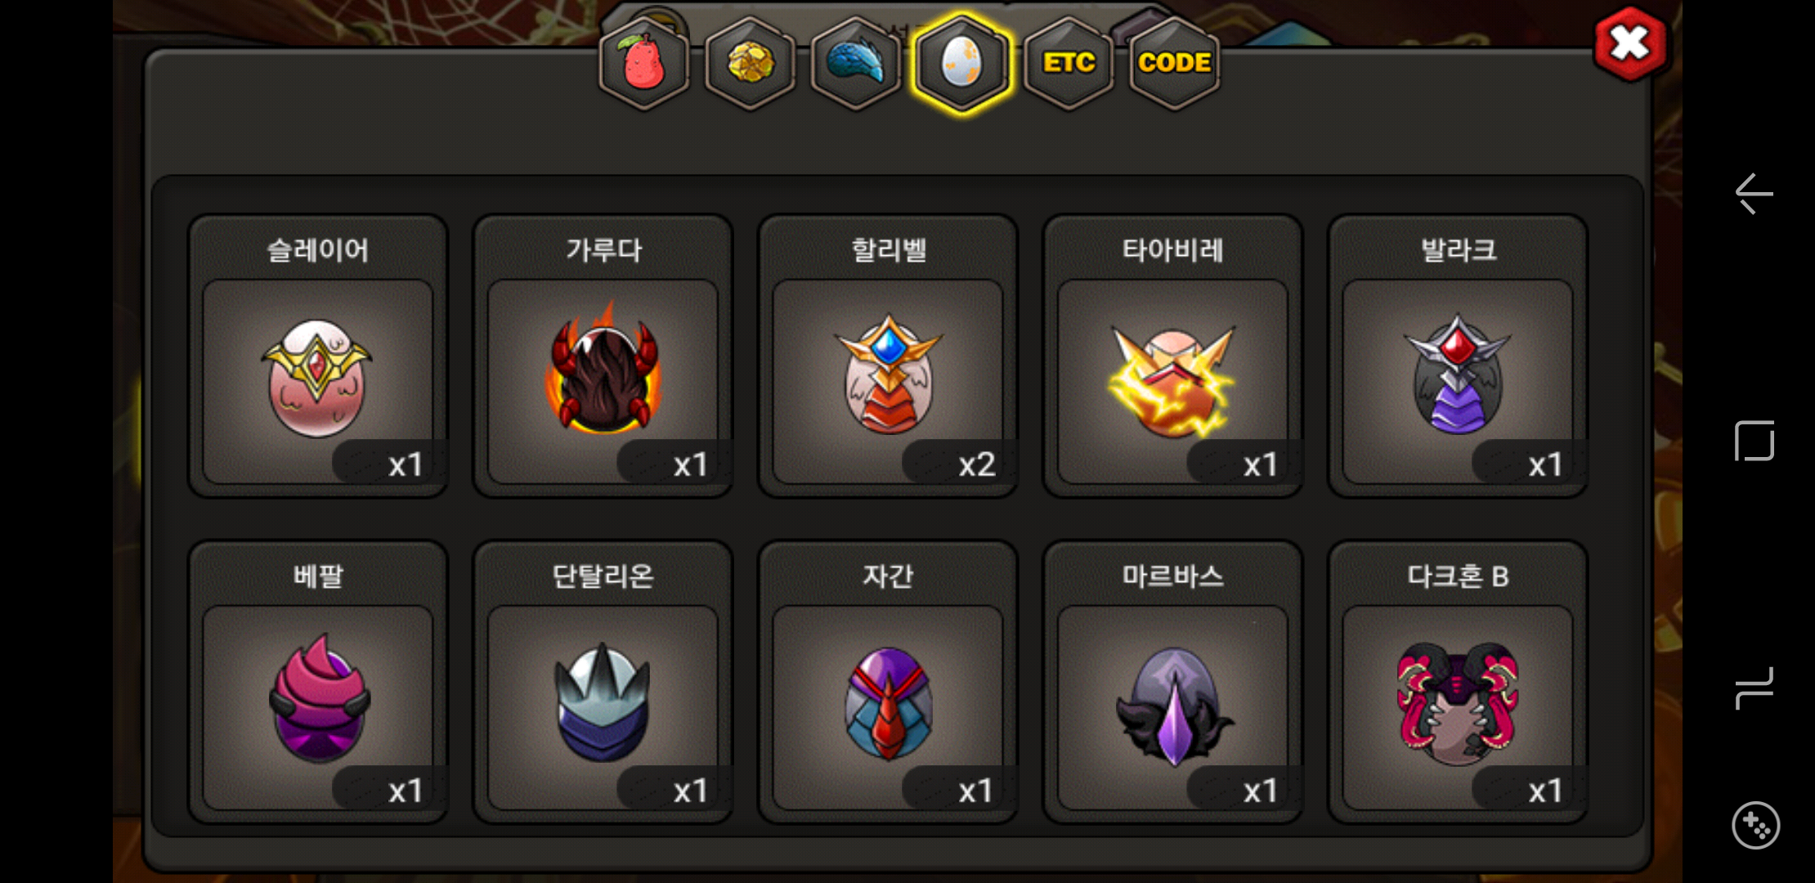1815x883 pixels.
Task: Select the horned 다크혼 B egg
Action: (1458, 682)
